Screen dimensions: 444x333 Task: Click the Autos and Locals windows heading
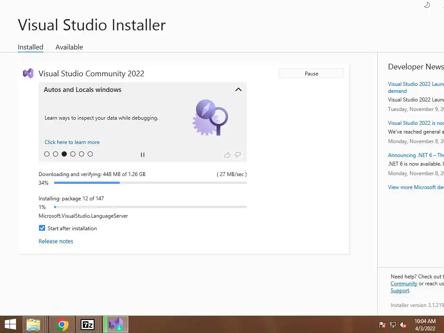point(82,89)
